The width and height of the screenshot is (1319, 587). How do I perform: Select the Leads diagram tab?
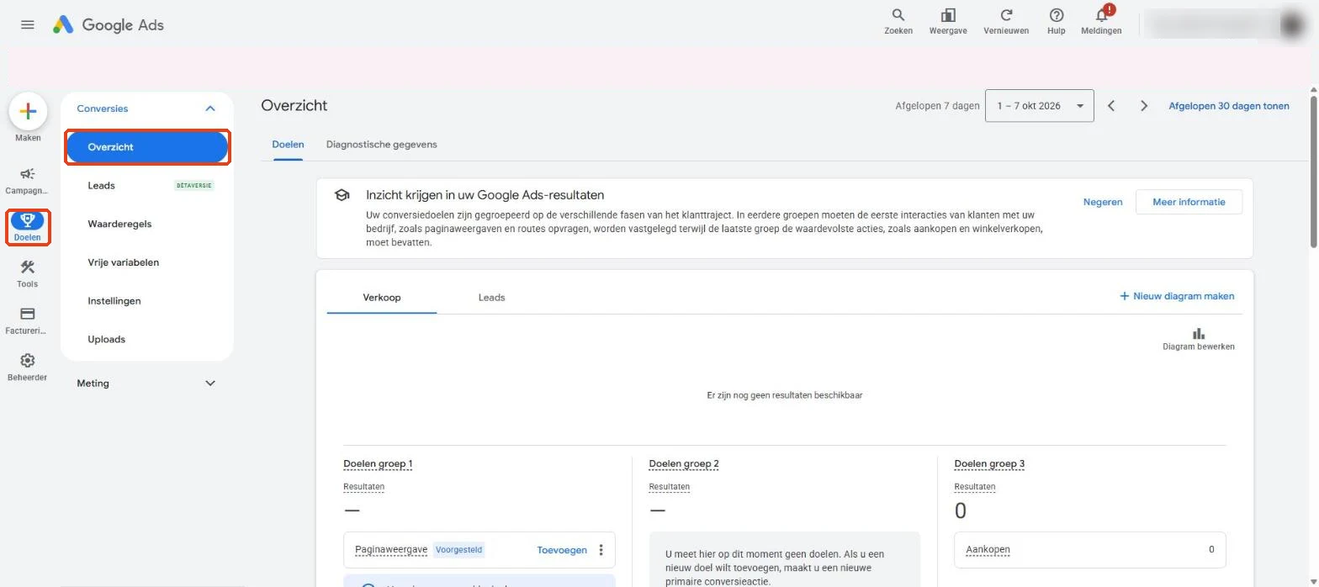[491, 298]
